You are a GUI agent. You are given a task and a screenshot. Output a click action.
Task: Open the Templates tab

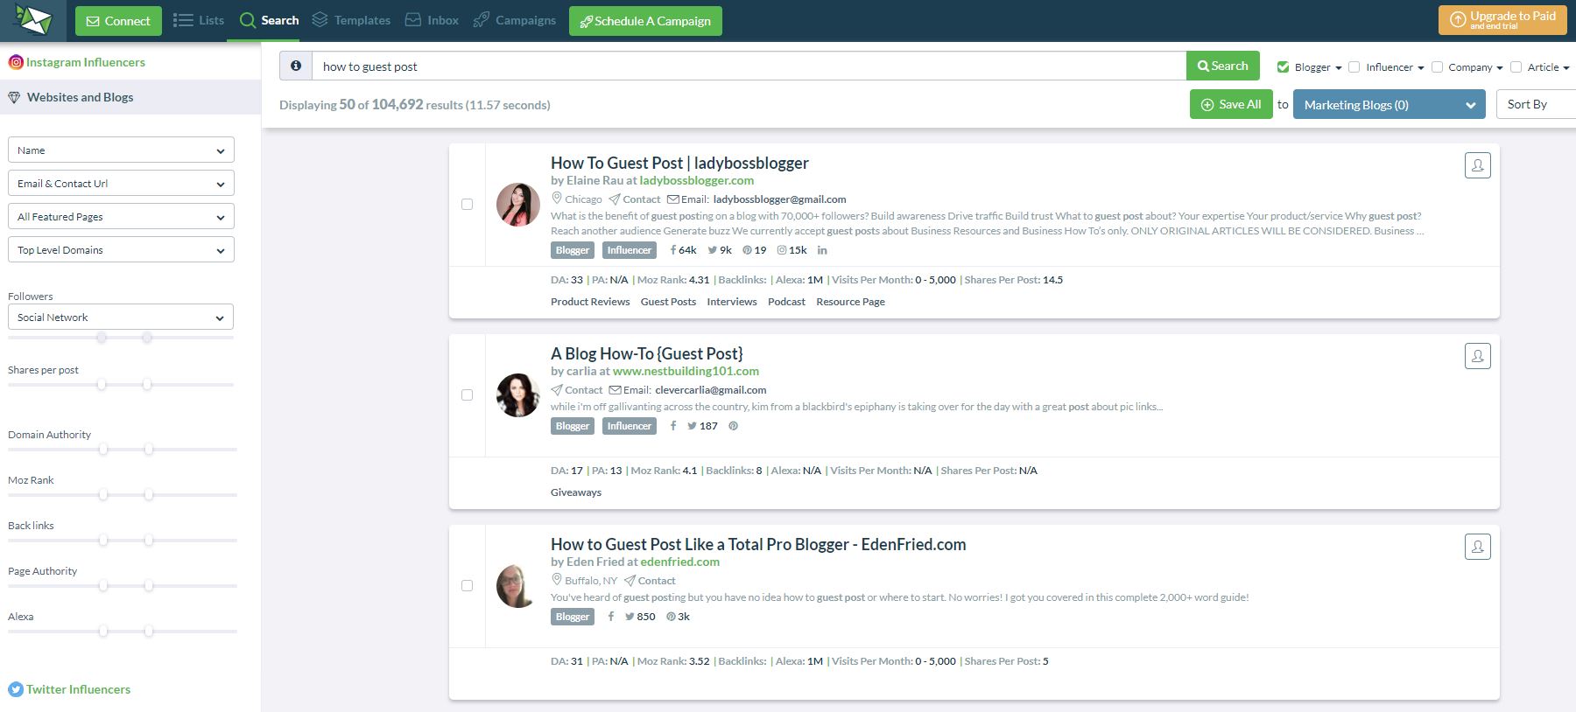point(351,20)
